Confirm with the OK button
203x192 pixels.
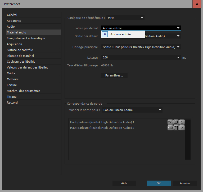coord(159,183)
